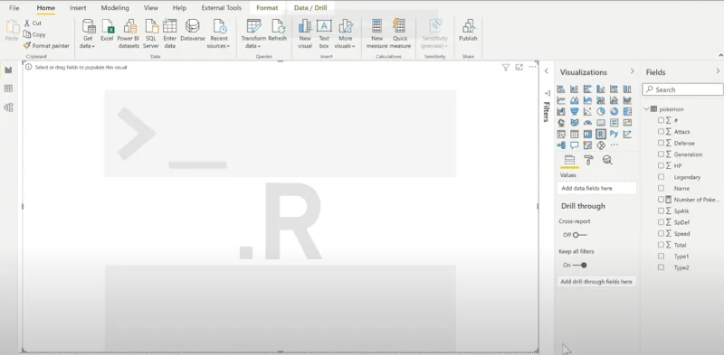Open the File menu
Image resolution: width=724 pixels, height=355 pixels.
pos(14,8)
